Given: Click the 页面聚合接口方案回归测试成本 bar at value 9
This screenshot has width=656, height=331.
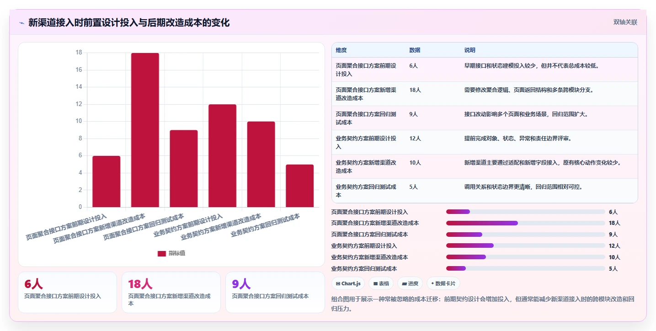Looking at the screenshot, I should (184, 169).
